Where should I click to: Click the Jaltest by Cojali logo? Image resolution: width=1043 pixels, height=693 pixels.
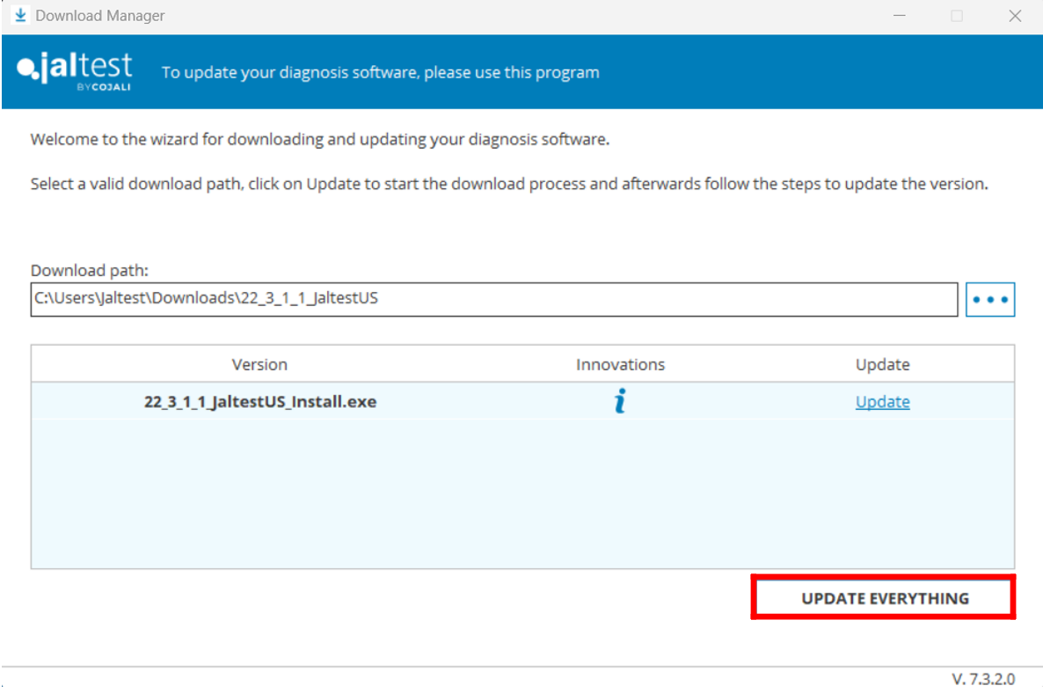pos(75,70)
